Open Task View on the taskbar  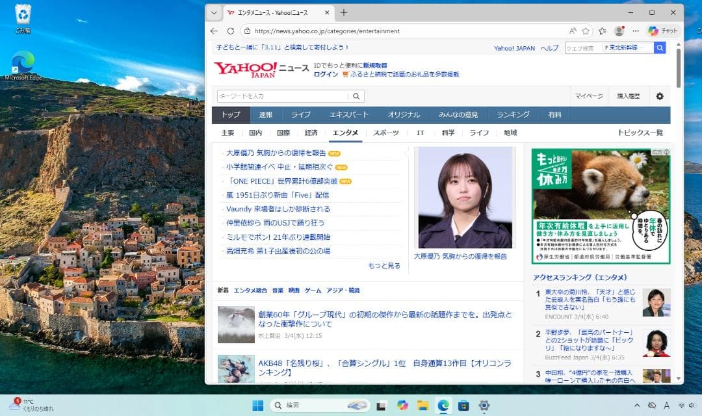pyautogui.click(x=382, y=405)
